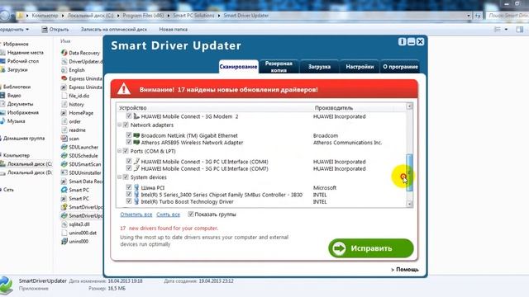The image size is (529, 297).
Task: Click the green Исправить button
Action: click(x=371, y=248)
